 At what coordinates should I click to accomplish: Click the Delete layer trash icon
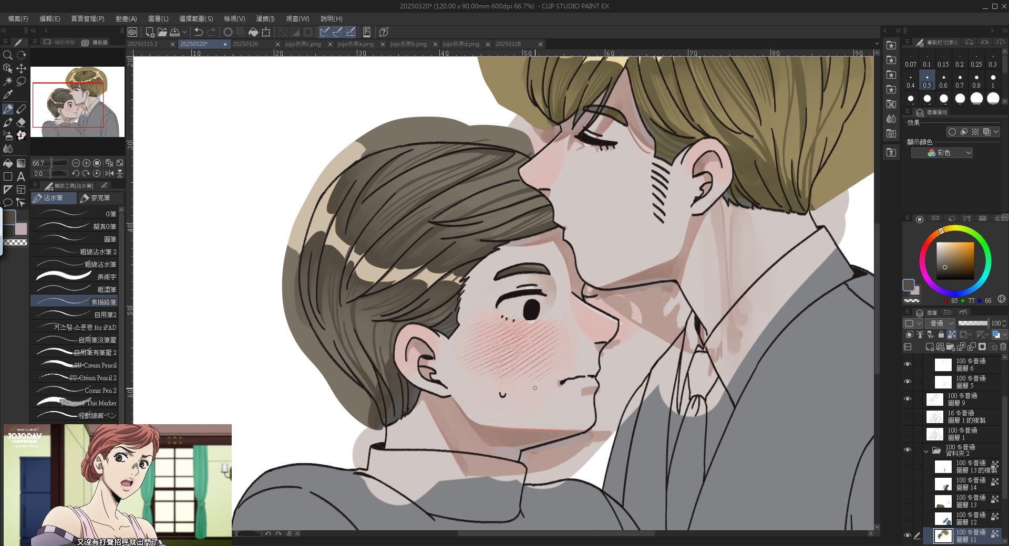[x=1003, y=347]
